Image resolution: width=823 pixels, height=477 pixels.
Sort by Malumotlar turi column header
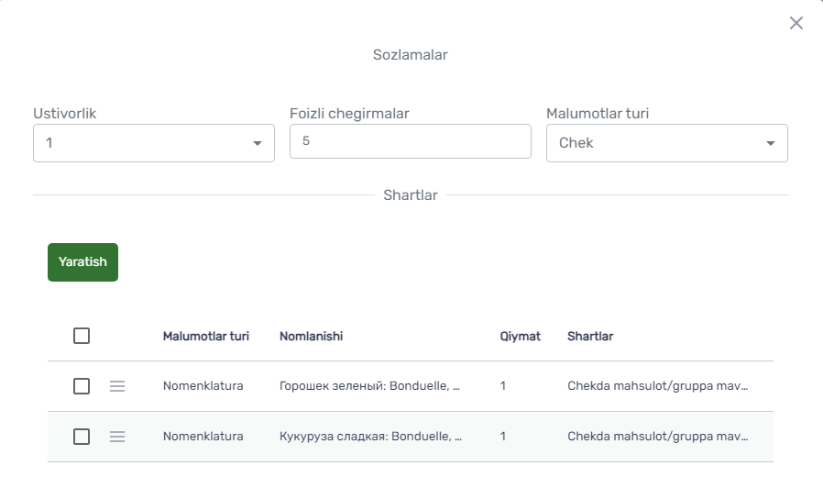(x=205, y=337)
